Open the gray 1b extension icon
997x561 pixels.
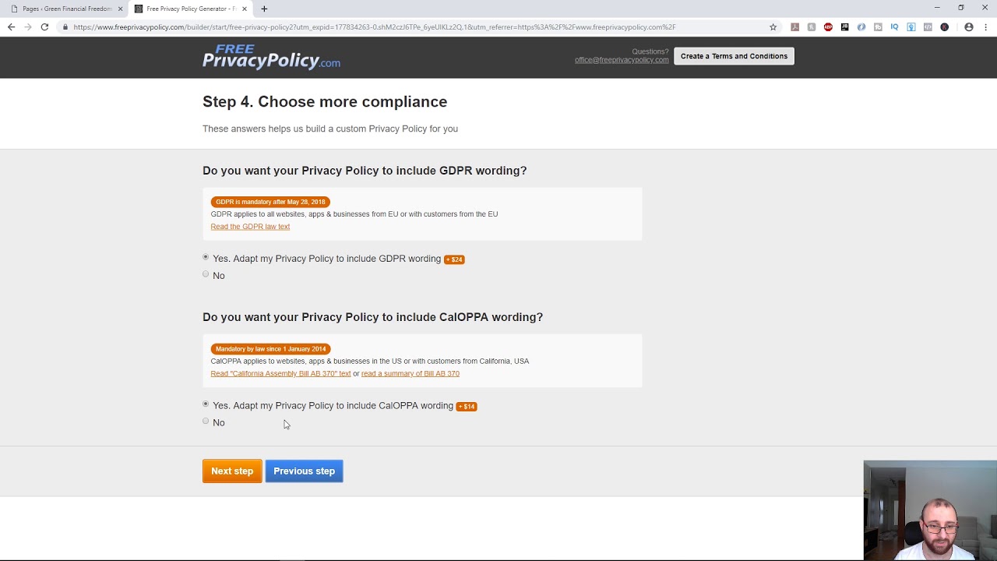click(878, 27)
